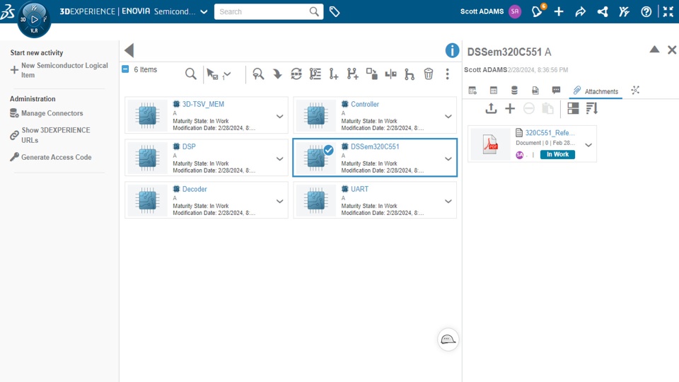
Task: Open the help question mark icon
Action: (x=646, y=12)
